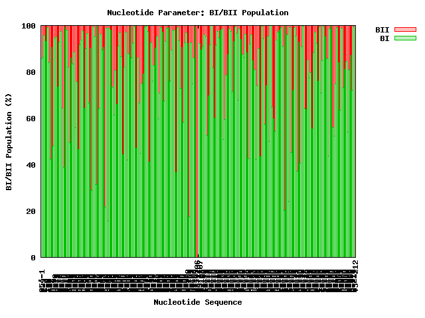This screenshot has height=318, width=425.
Task: Click the green BI legend swatch
Action: (x=404, y=38)
